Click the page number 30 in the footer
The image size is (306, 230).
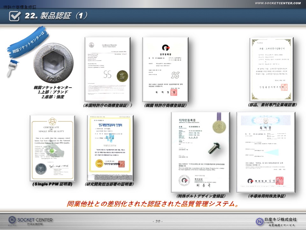point(157,221)
